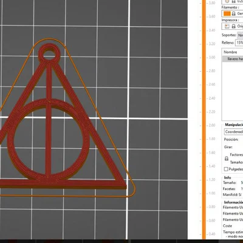The height and width of the screenshot is (243, 243).
Task: Click the printer preset icon under Impresora
Action: (227, 26)
